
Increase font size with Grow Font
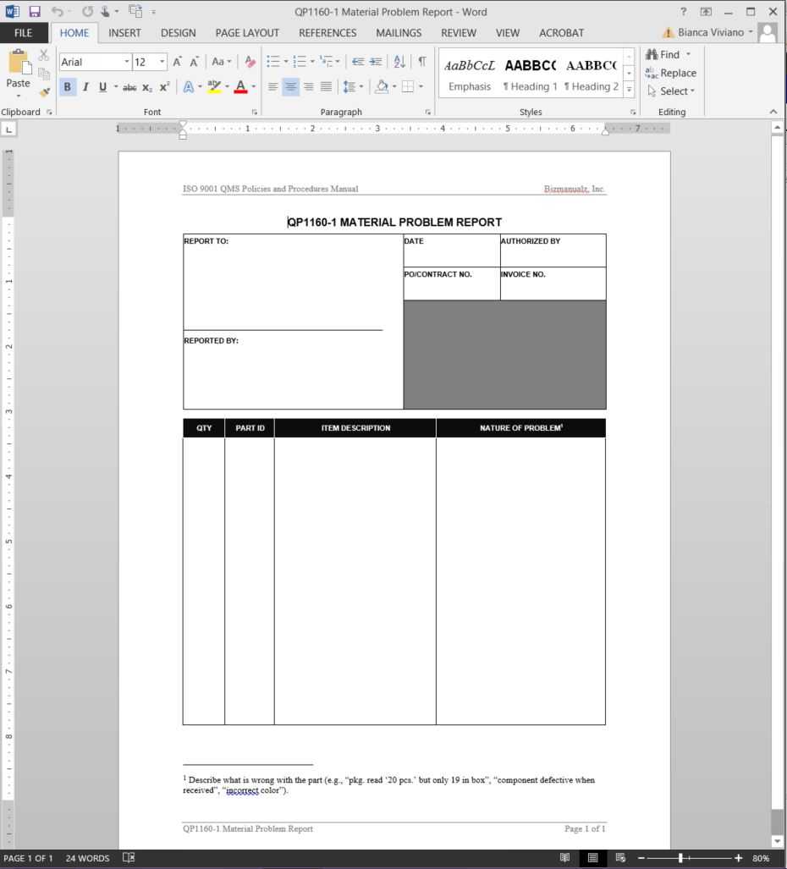point(178,62)
